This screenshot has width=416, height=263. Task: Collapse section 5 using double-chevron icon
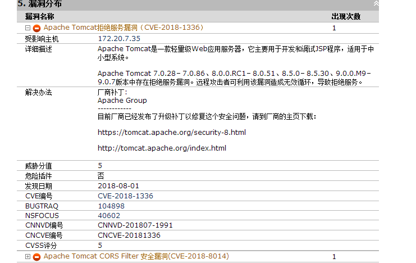pyautogui.click(x=376, y=3)
